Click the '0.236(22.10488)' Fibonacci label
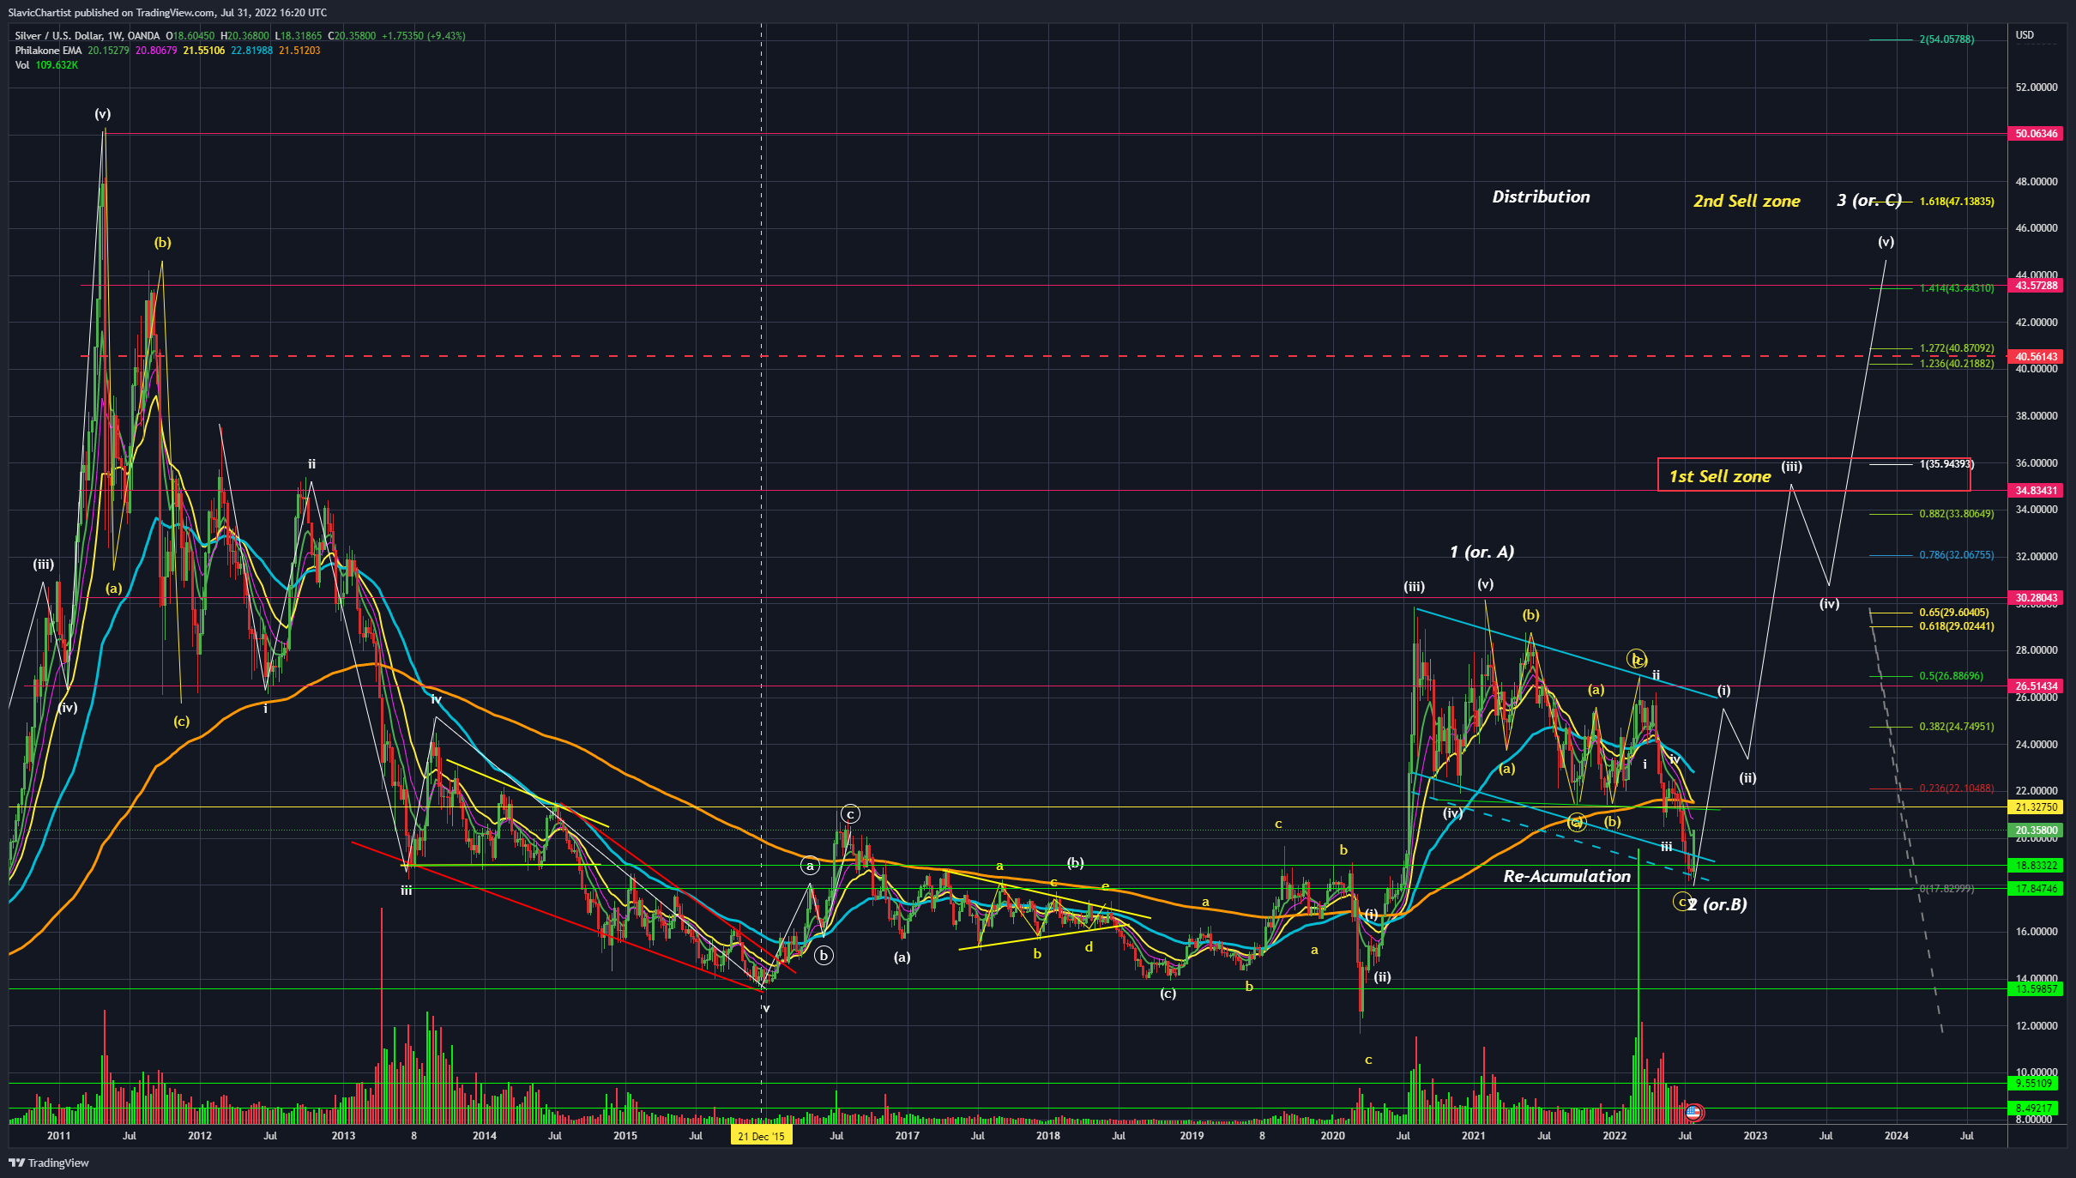2076x1178 pixels. tap(1957, 788)
